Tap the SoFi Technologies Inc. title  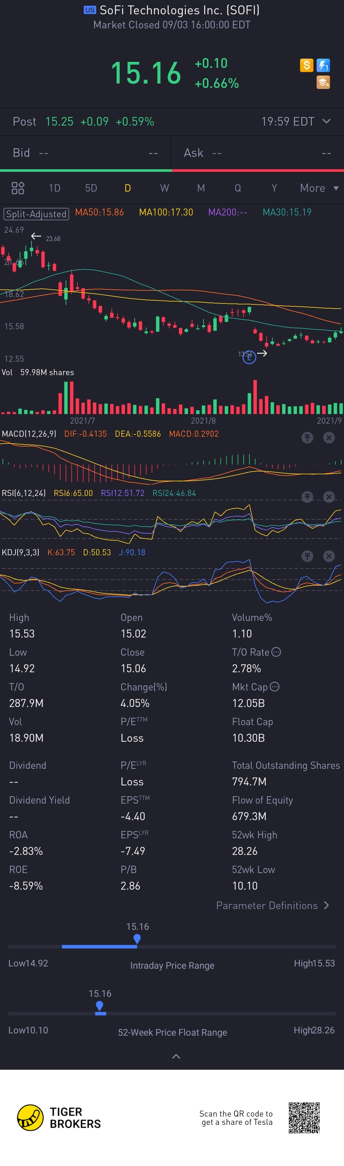pyautogui.click(x=179, y=10)
